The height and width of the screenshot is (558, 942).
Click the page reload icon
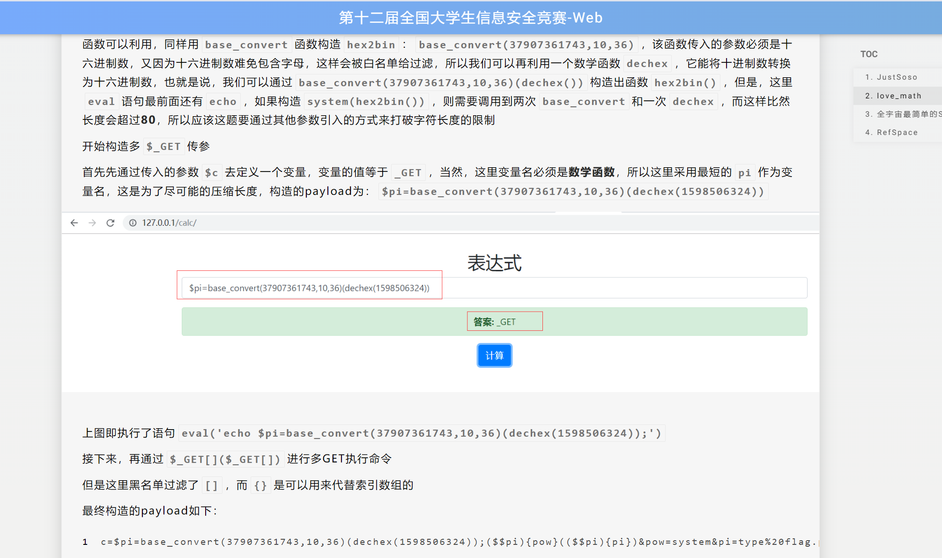tap(111, 223)
